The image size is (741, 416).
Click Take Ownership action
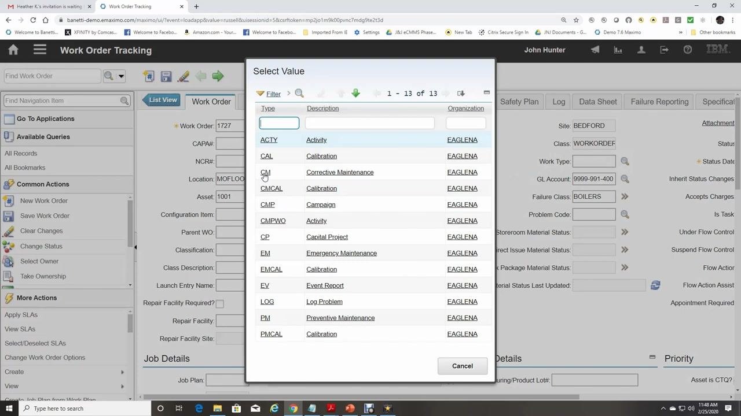(43, 276)
